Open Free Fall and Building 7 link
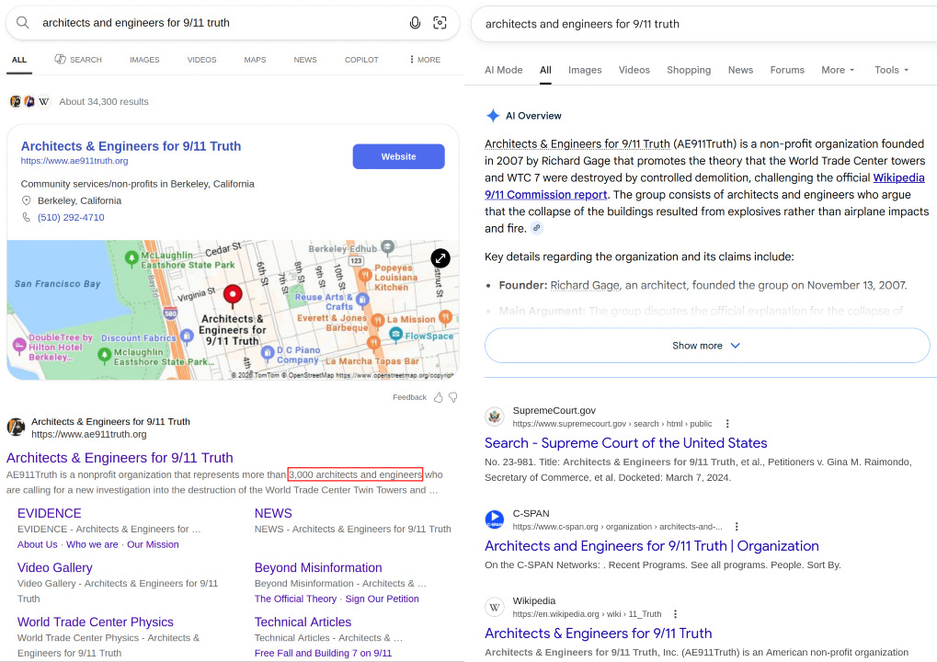 [x=324, y=653]
